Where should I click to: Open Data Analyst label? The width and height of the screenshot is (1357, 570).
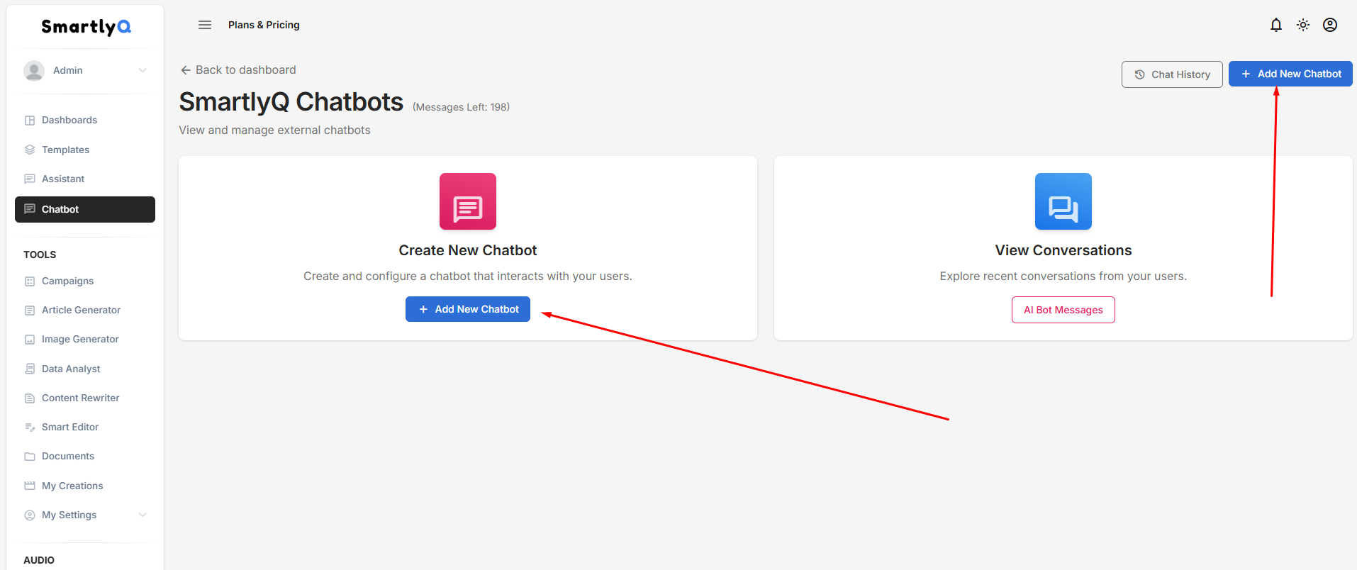click(x=71, y=369)
